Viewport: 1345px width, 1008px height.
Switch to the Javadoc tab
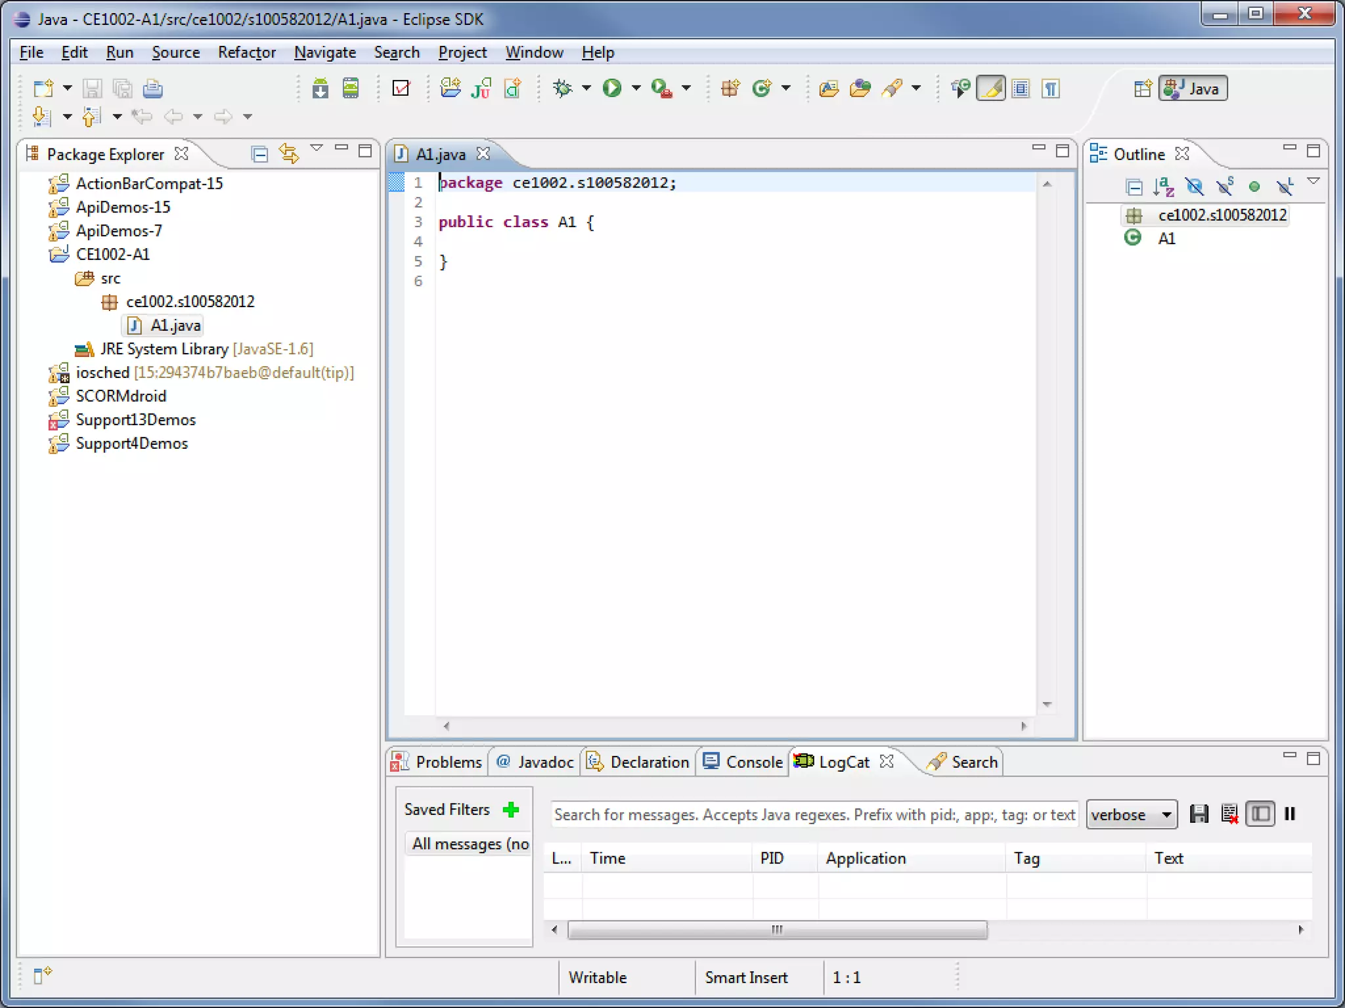point(535,762)
